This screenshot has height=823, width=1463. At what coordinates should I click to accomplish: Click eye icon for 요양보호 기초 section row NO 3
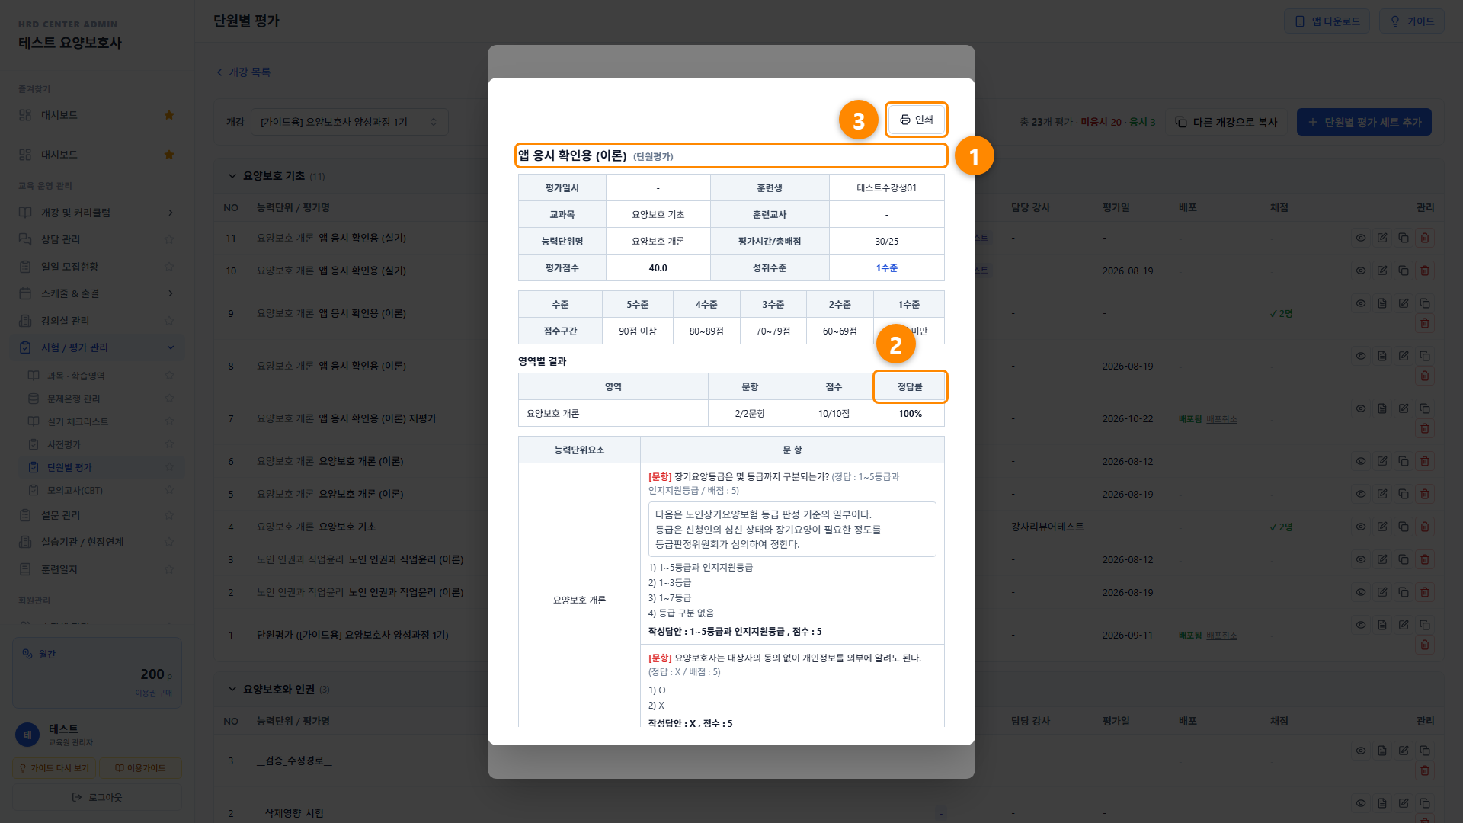(1360, 559)
